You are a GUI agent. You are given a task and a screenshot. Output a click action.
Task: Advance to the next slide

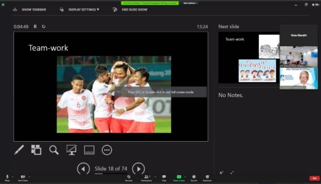point(139,169)
